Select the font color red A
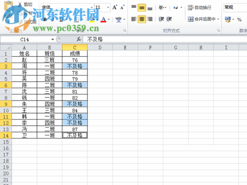 tap(103, 19)
